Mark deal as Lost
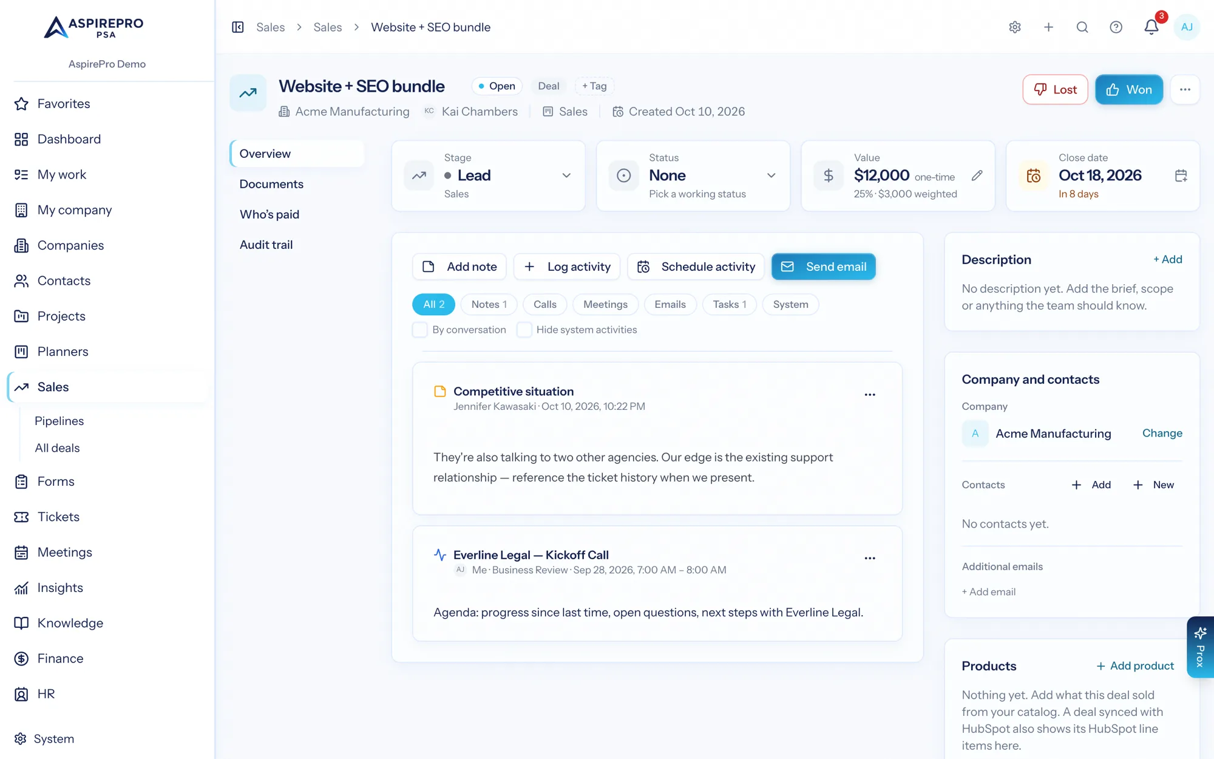The height and width of the screenshot is (759, 1214). (1055, 90)
